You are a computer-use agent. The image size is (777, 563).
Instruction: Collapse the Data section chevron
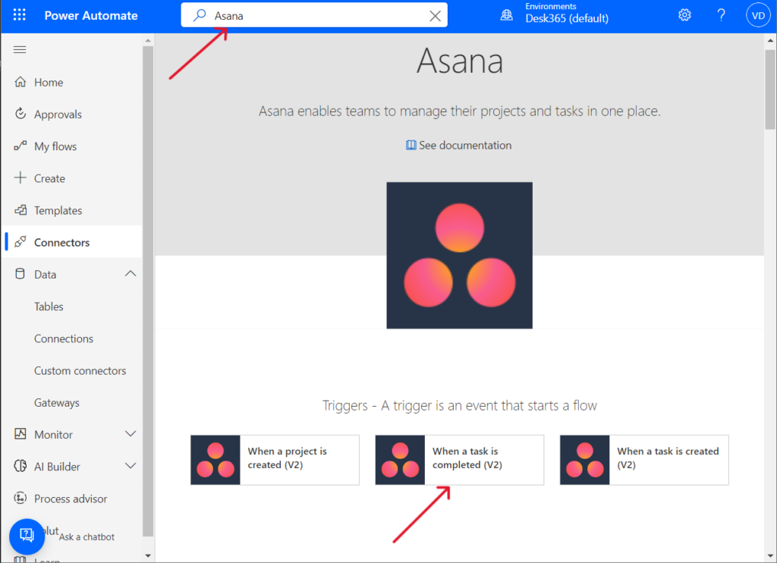click(x=131, y=274)
